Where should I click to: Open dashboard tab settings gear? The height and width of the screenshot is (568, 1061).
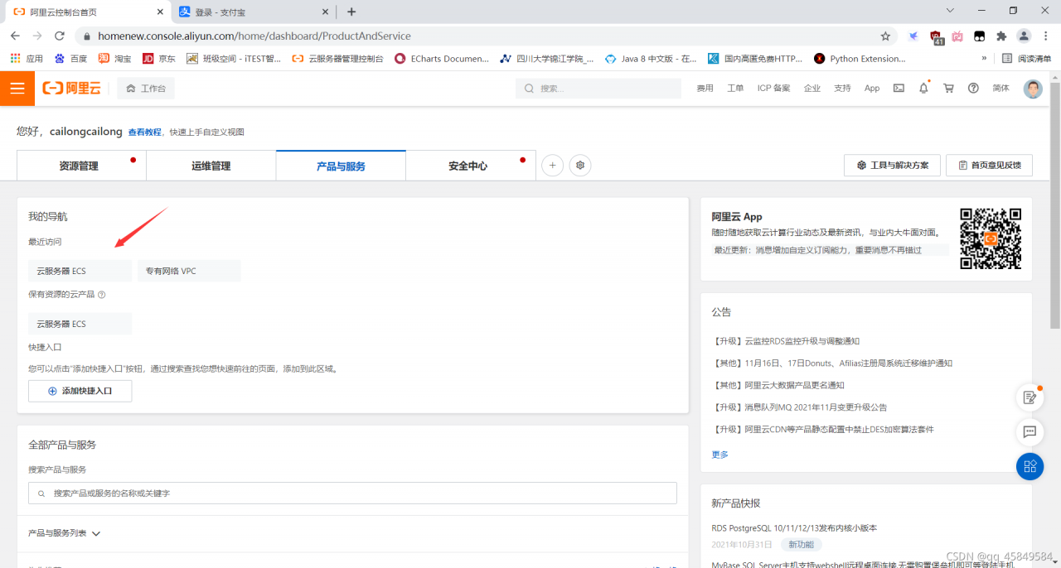pyautogui.click(x=580, y=166)
